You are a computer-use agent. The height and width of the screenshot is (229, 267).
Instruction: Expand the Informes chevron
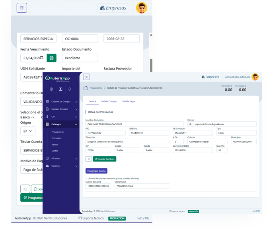76,159
